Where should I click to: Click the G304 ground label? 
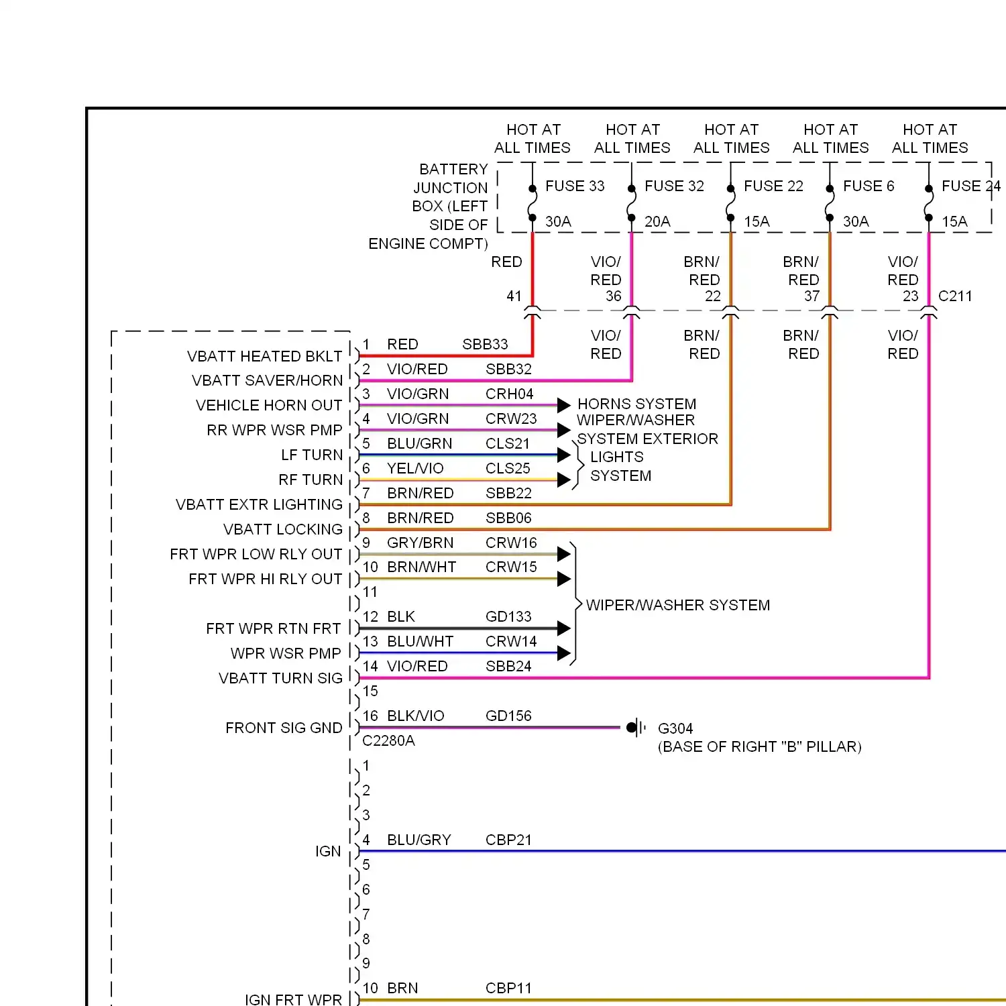(x=675, y=728)
